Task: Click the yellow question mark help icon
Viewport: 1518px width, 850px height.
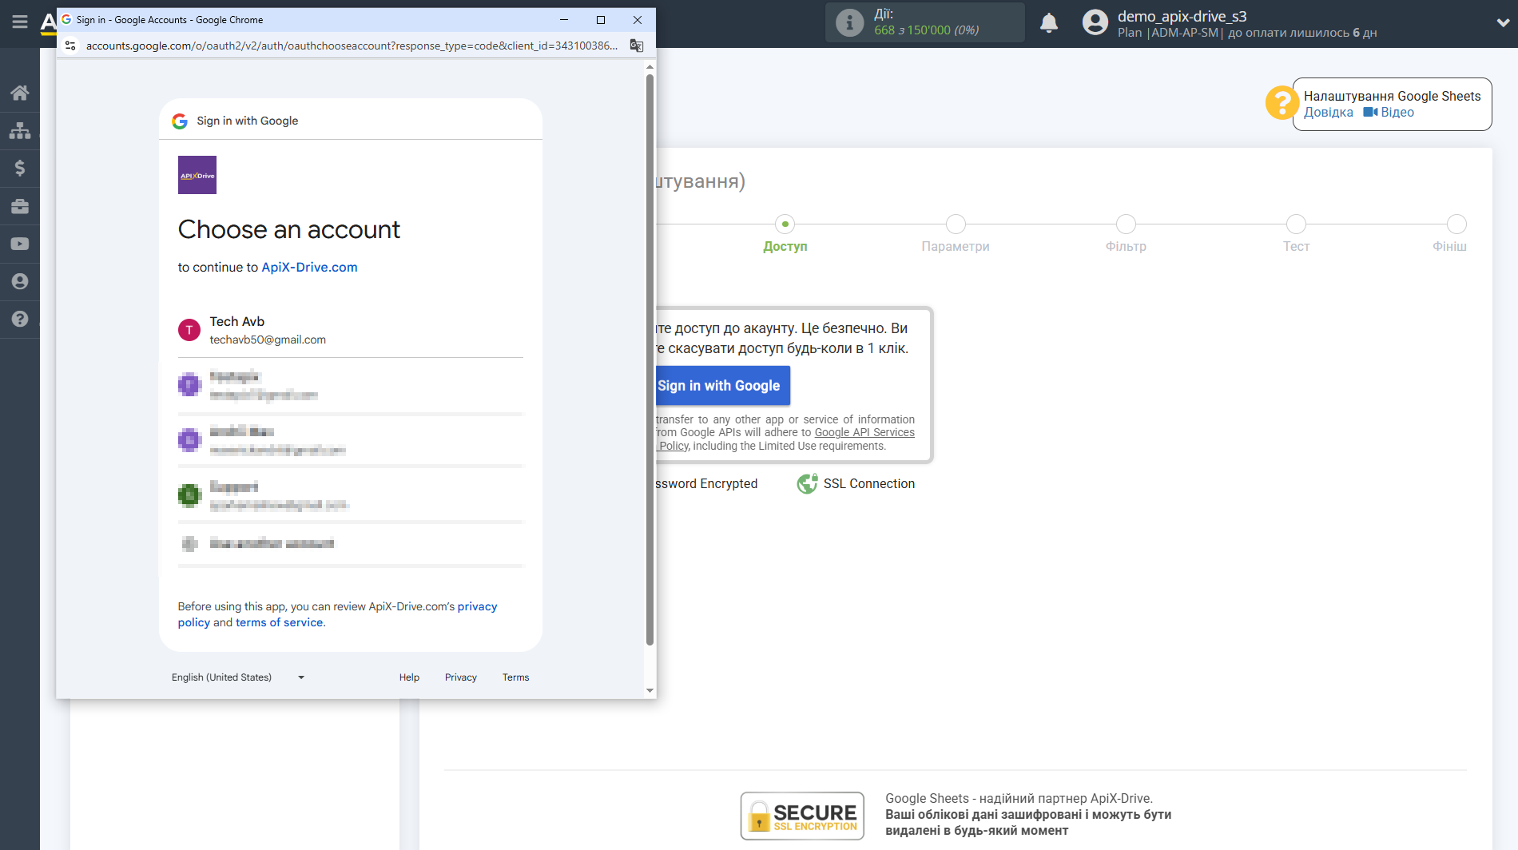Action: [1282, 103]
